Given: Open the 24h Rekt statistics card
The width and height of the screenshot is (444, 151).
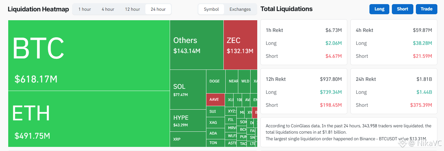Looking at the screenshot, I should point(394,91).
